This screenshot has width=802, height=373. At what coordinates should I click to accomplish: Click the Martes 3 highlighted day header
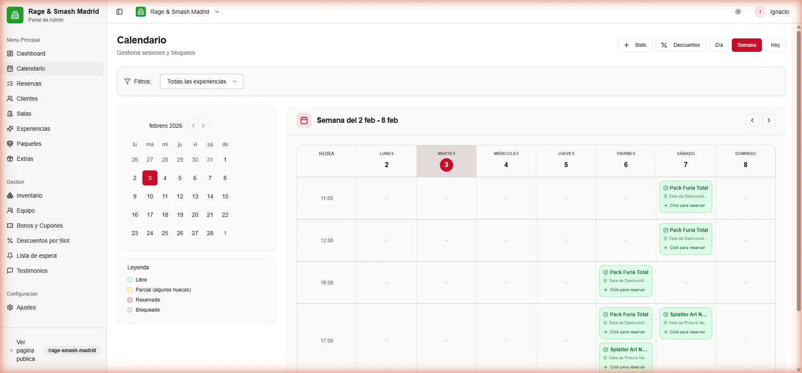pyautogui.click(x=446, y=160)
